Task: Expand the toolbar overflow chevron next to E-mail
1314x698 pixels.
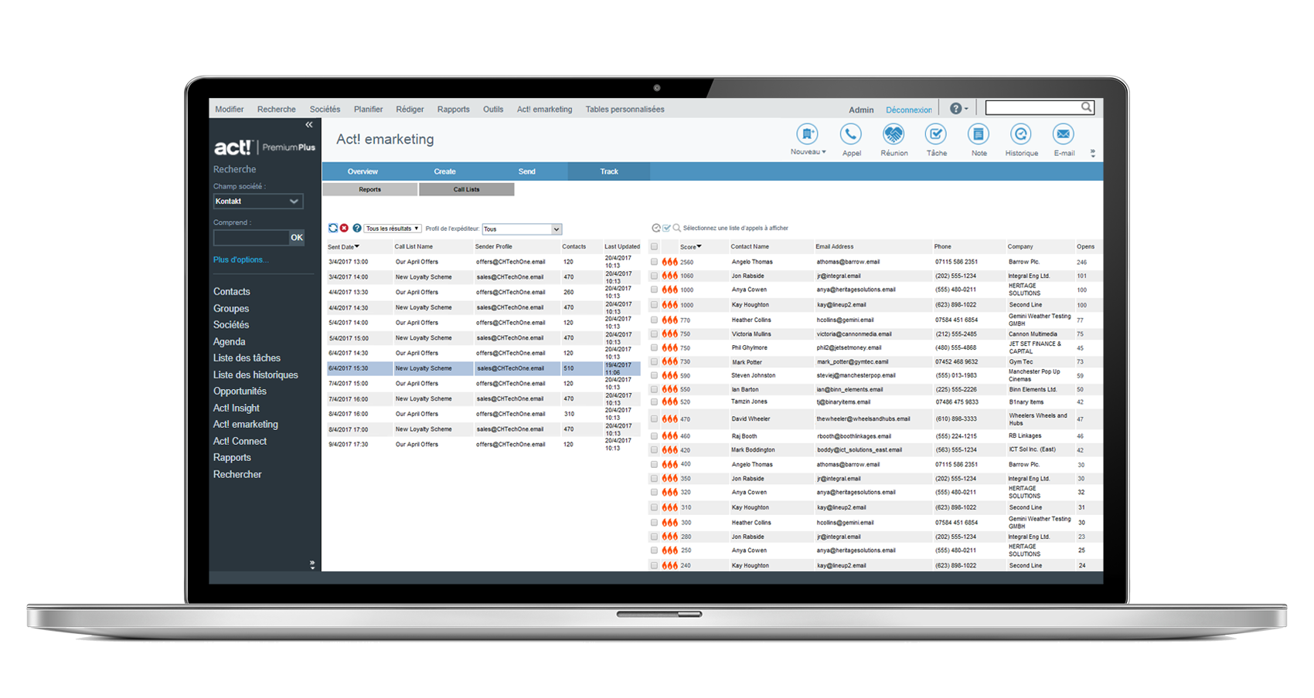Action: (x=1093, y=153)
